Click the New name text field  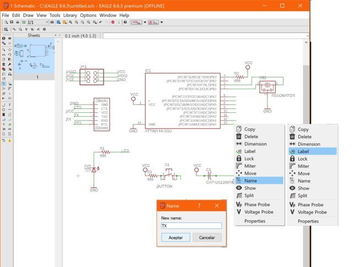pyautogui.click(x=191, y=226)
